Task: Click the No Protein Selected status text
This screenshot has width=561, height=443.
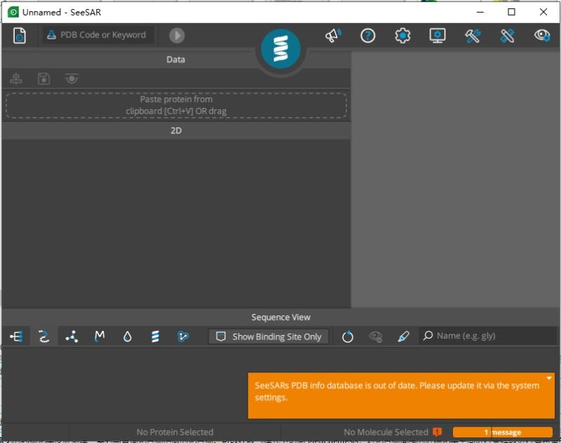Action: [175, 432]
